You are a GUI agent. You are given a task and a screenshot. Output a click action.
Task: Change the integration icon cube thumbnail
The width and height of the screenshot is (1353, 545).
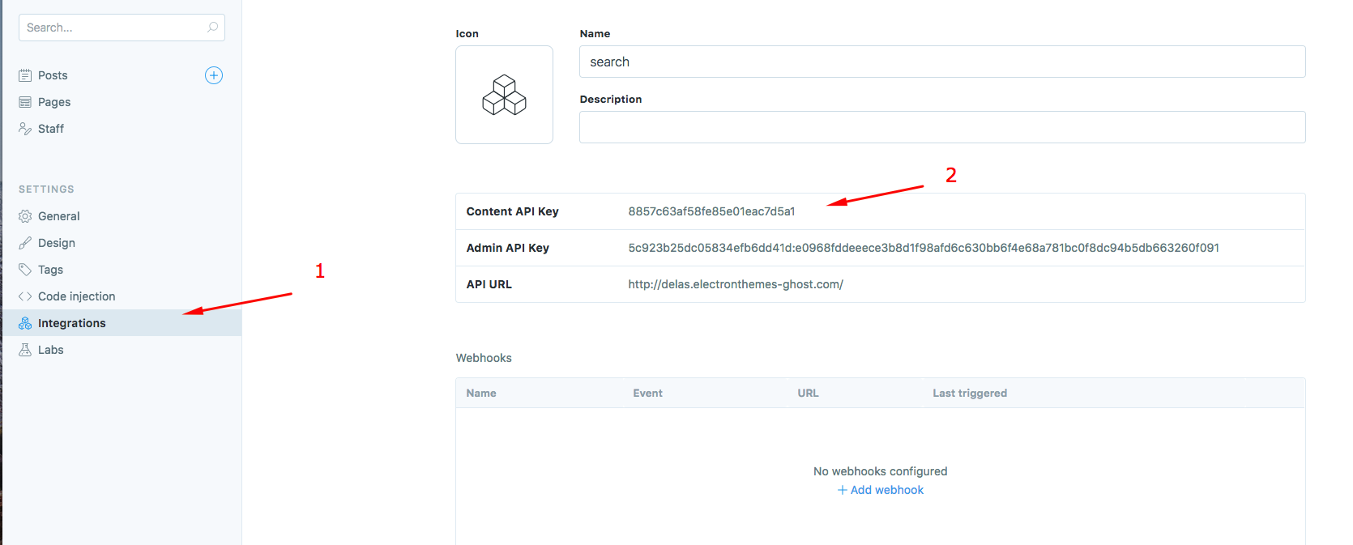tap(504, 95)
